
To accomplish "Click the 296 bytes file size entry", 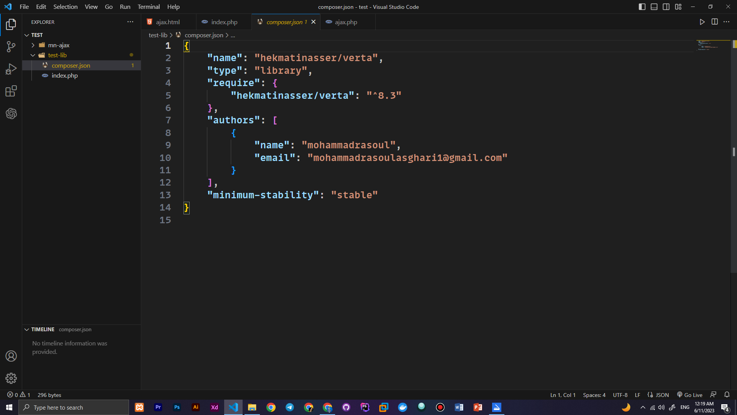I will pos(49,395).
